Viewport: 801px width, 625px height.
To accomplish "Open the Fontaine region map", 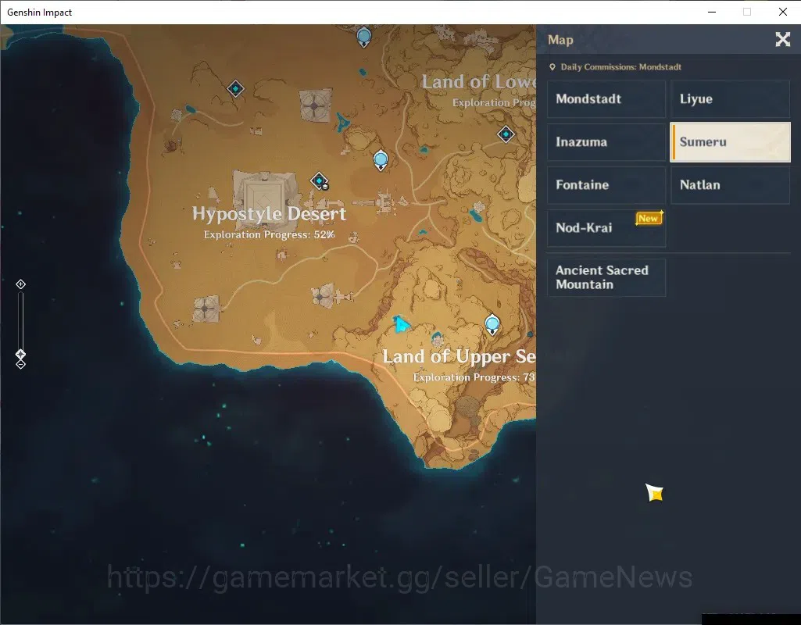I will click(606, 185).
